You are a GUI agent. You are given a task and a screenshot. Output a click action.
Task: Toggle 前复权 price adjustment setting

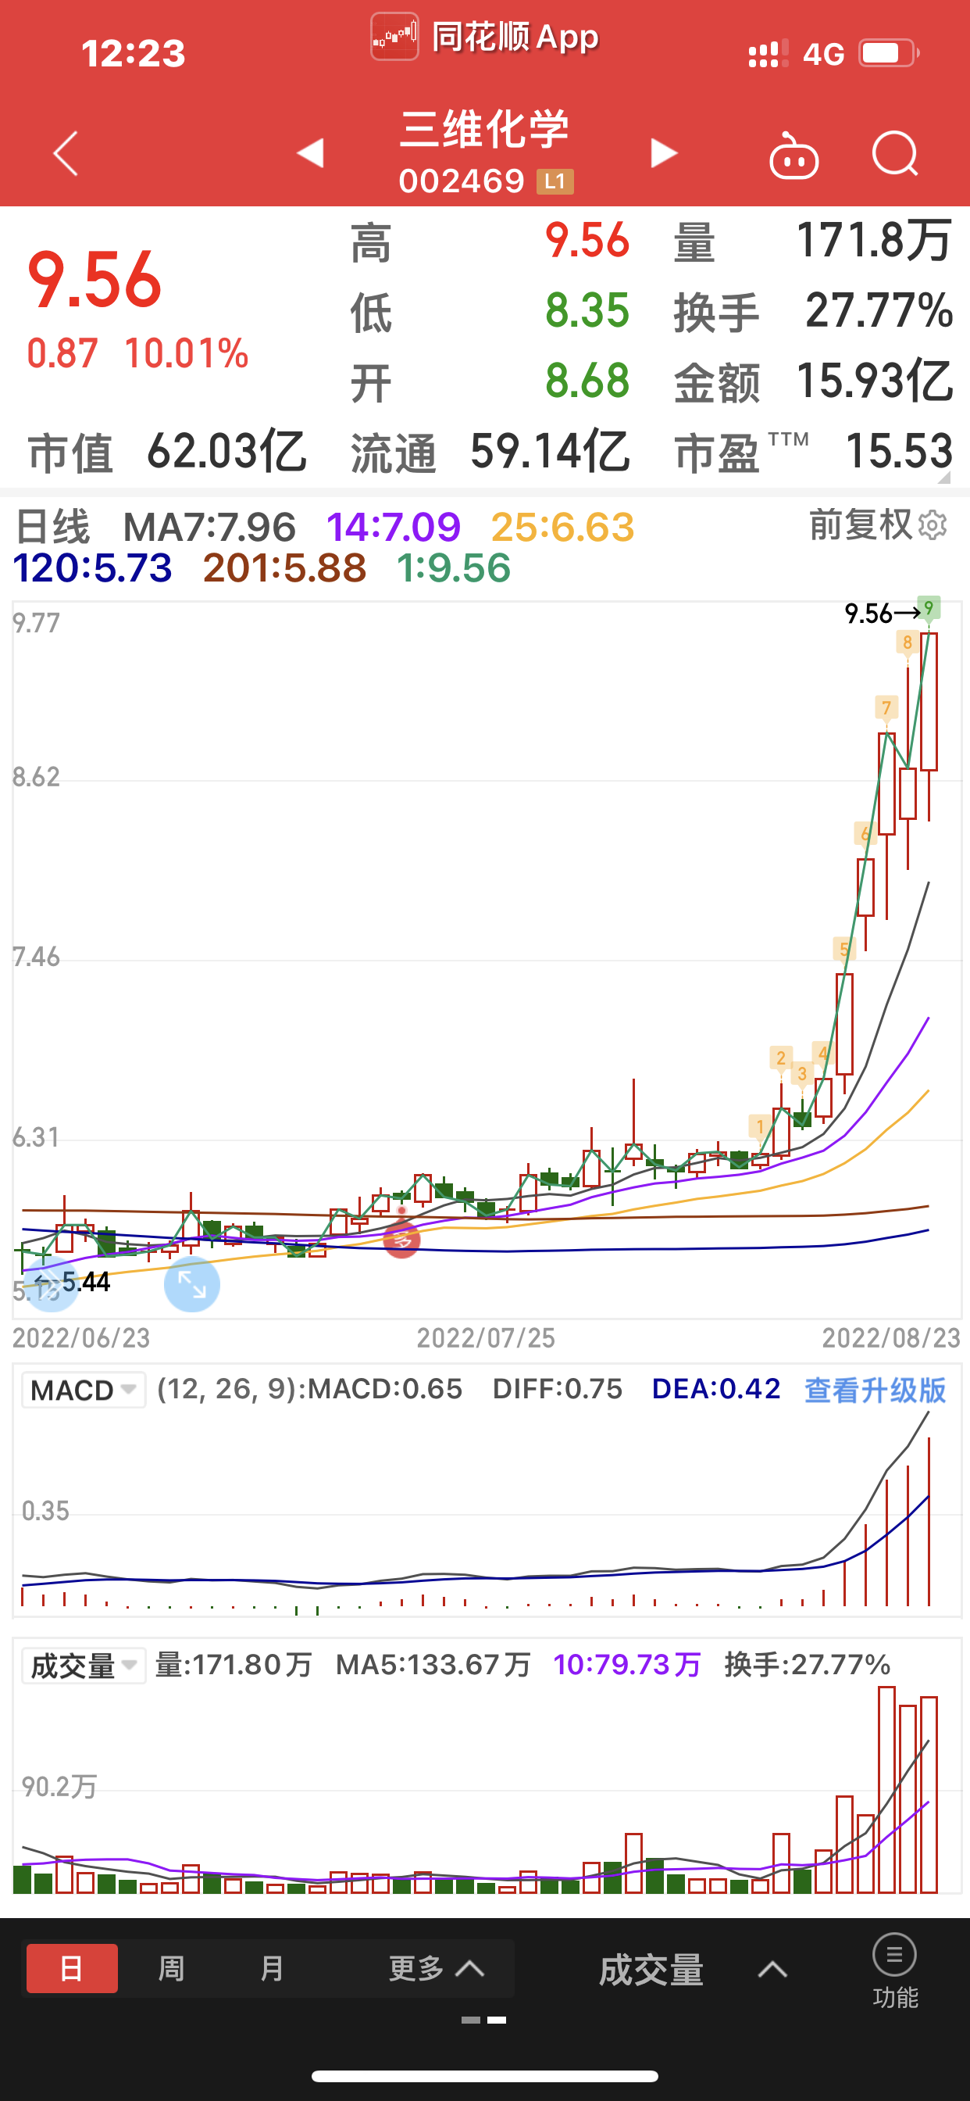click(860, 524)
